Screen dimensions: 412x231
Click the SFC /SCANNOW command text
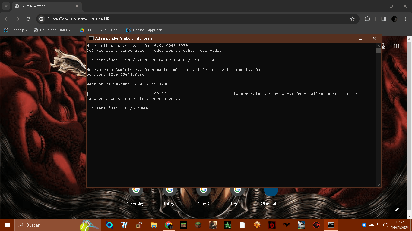[x=135, y=108]
